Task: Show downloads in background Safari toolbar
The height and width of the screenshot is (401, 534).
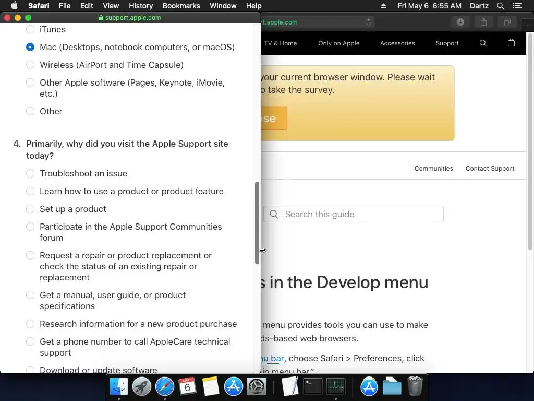Action: click(x=460, y=22)
